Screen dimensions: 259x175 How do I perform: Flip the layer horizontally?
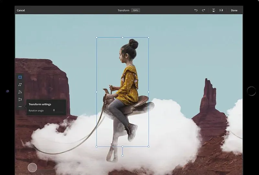pos(221,10)
